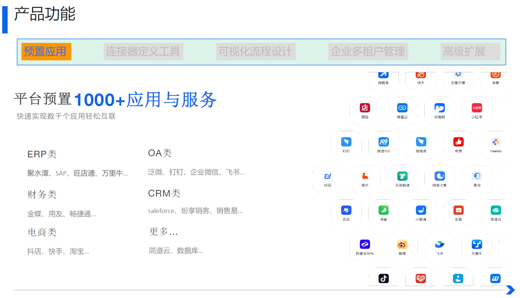
Task: Select the 快麦 app icon
Action: point(495,74)
